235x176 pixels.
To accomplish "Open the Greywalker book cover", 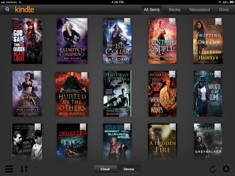I will coord(208,142).
